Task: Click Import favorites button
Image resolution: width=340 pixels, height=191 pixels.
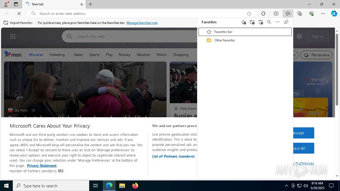Action: (x=18, y=23)
